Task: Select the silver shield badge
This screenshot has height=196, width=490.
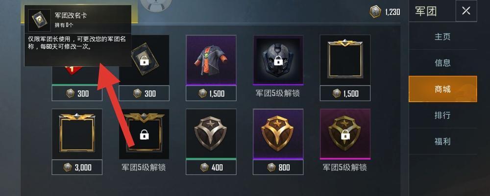Action: pos(211,134)
